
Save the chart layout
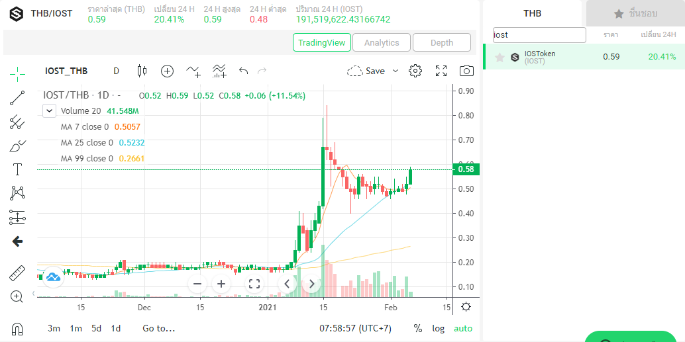[x=366, y=71]
